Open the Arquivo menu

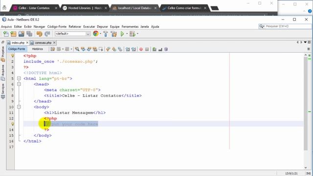pyautogui.click(x=6, y=26)
